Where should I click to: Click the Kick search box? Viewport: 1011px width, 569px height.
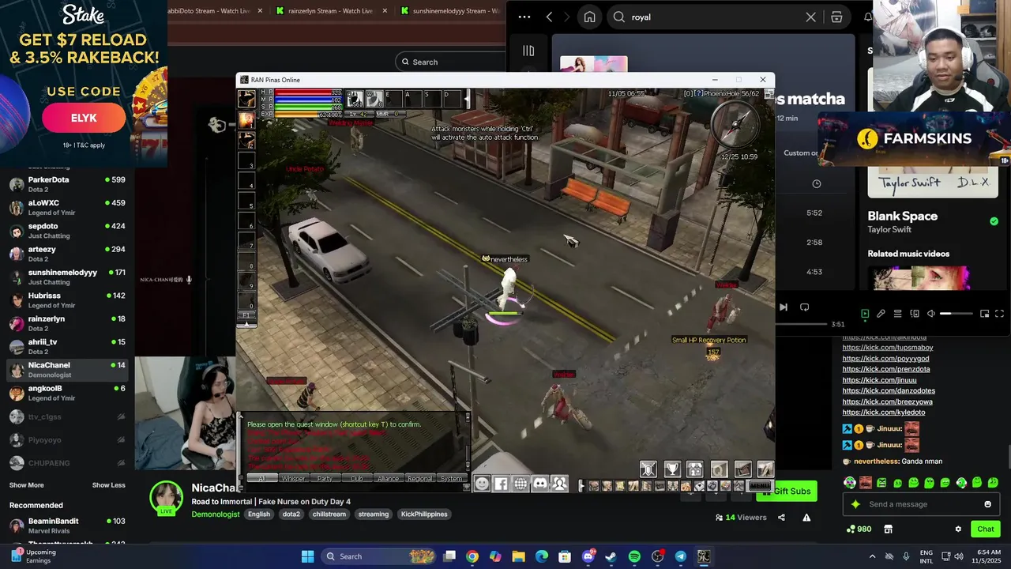point(450,62)
